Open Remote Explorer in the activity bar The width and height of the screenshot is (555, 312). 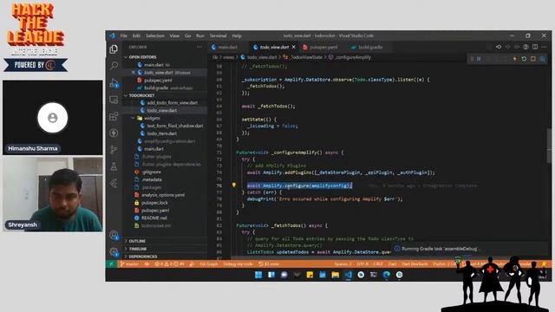coord(114,100)
